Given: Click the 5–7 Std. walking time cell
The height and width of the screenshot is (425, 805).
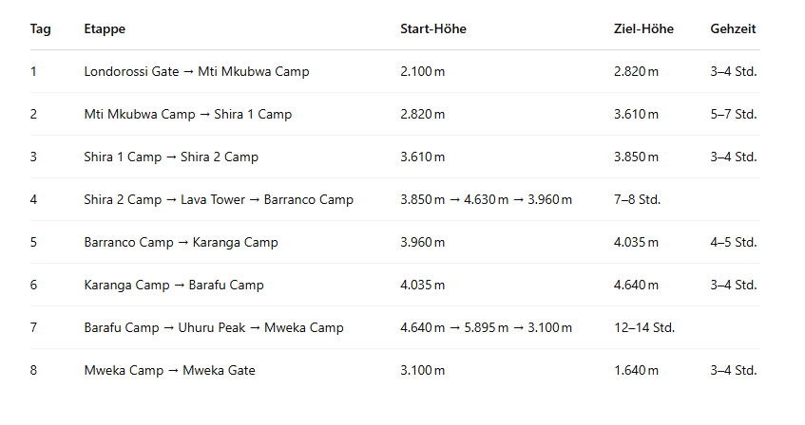Looking at the screenshot, I should pyautogui.click(x=733, y=114).
